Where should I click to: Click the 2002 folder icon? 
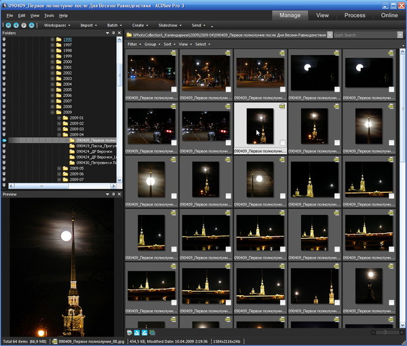pos(58,73)
